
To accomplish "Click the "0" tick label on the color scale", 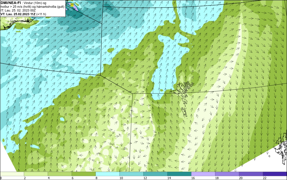I will [1, 178].
